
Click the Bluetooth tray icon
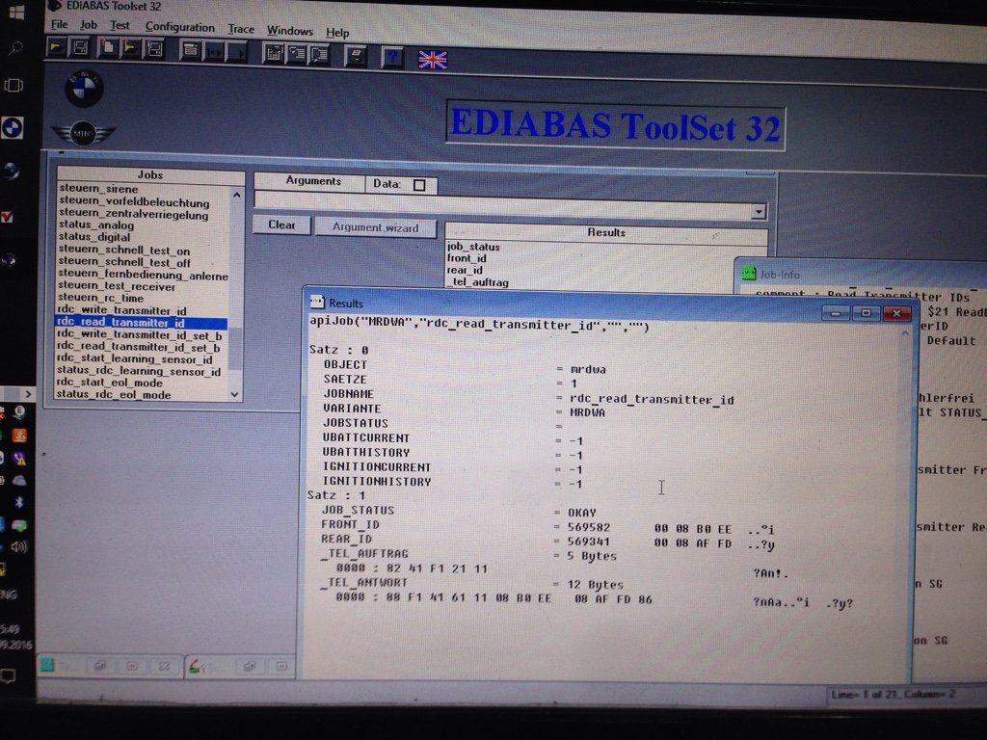(18, 502)
